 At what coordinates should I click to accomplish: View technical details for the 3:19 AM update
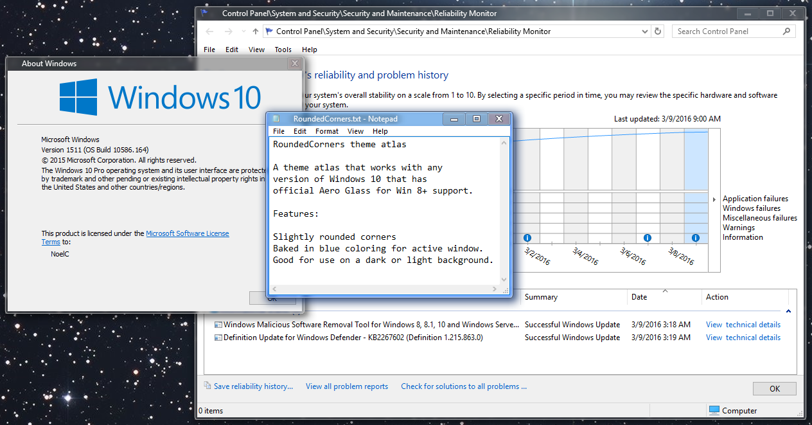(743, 338)
